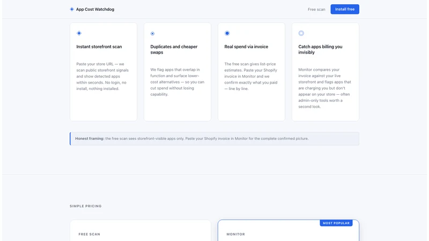Click the SIMPLE PRICING section label

86,206
